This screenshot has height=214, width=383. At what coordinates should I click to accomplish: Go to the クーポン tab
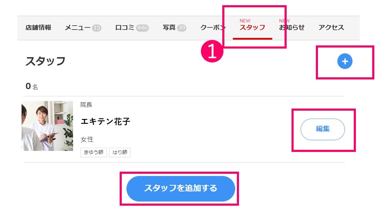[x=213, y=27]
